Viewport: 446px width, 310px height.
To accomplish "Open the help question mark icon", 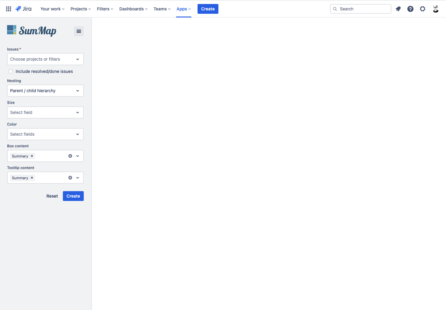I will (410, 9).
